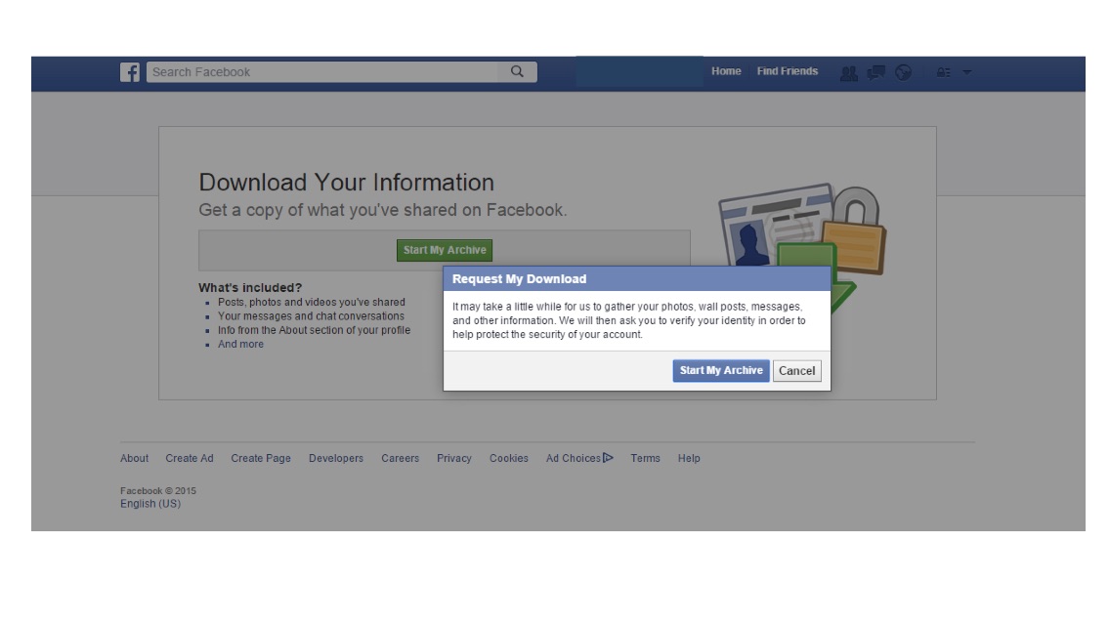Cancel the Request My Download dialog
The image size is (1110, 625).
click(797, 370)
